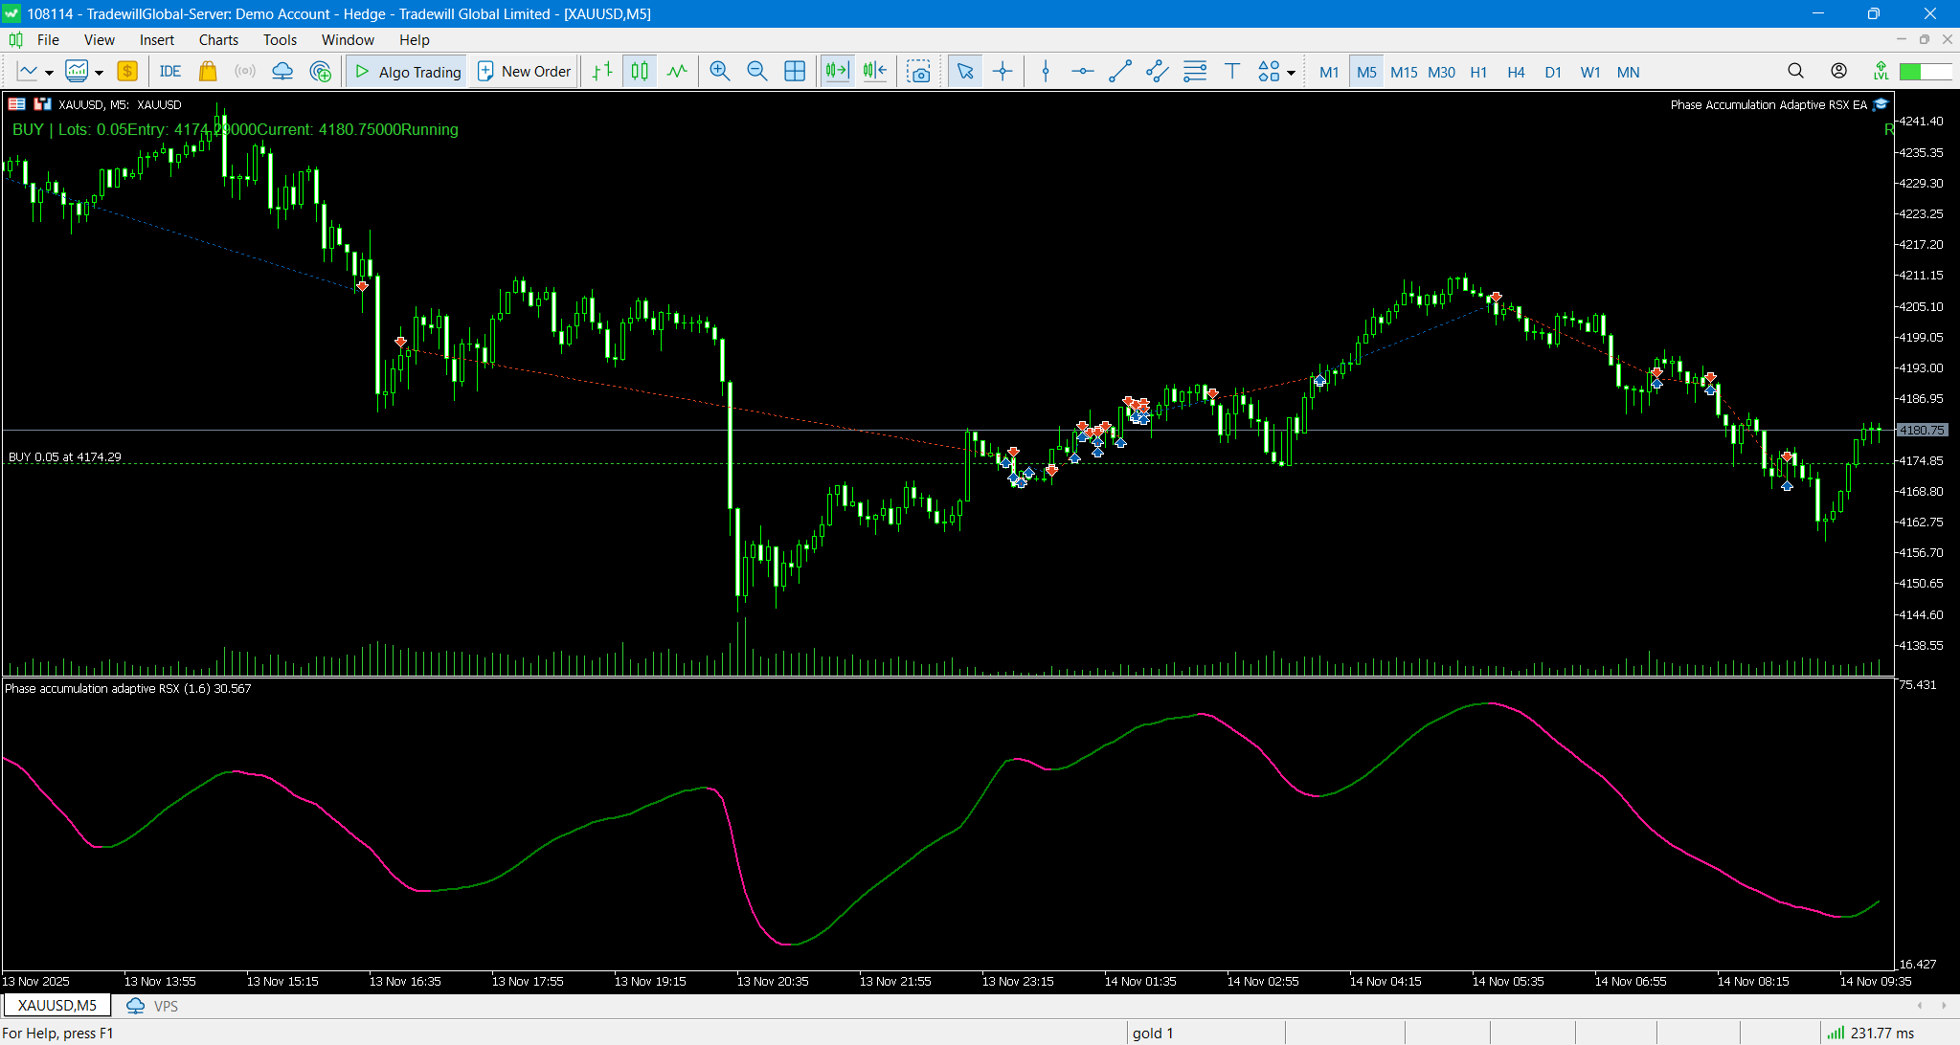Viewport: 1960px width, 1045px height.
Task: Switch timeframe to H1
Action: point(1478,72)
